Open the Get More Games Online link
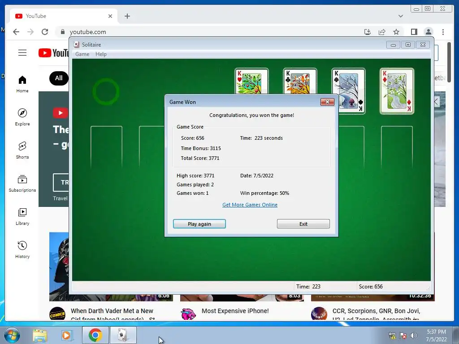 250,205
